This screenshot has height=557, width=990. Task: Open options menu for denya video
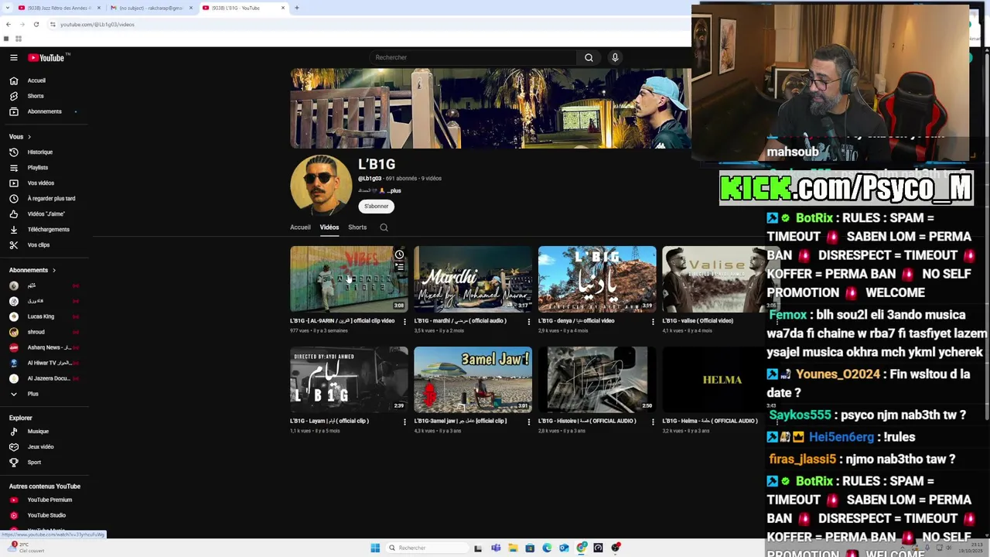coord(653,321)
